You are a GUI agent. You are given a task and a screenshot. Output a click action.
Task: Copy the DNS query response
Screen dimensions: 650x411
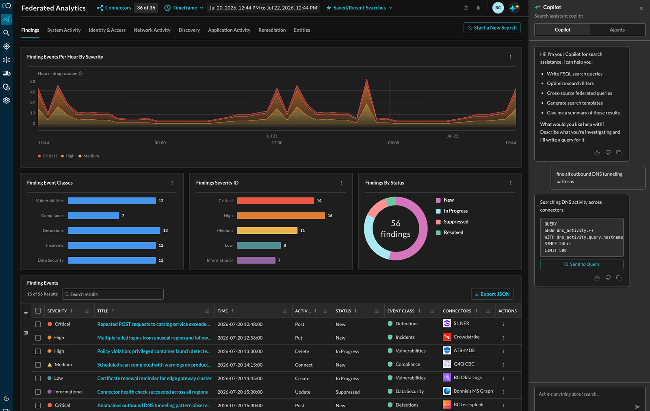(x=619, y=278)
